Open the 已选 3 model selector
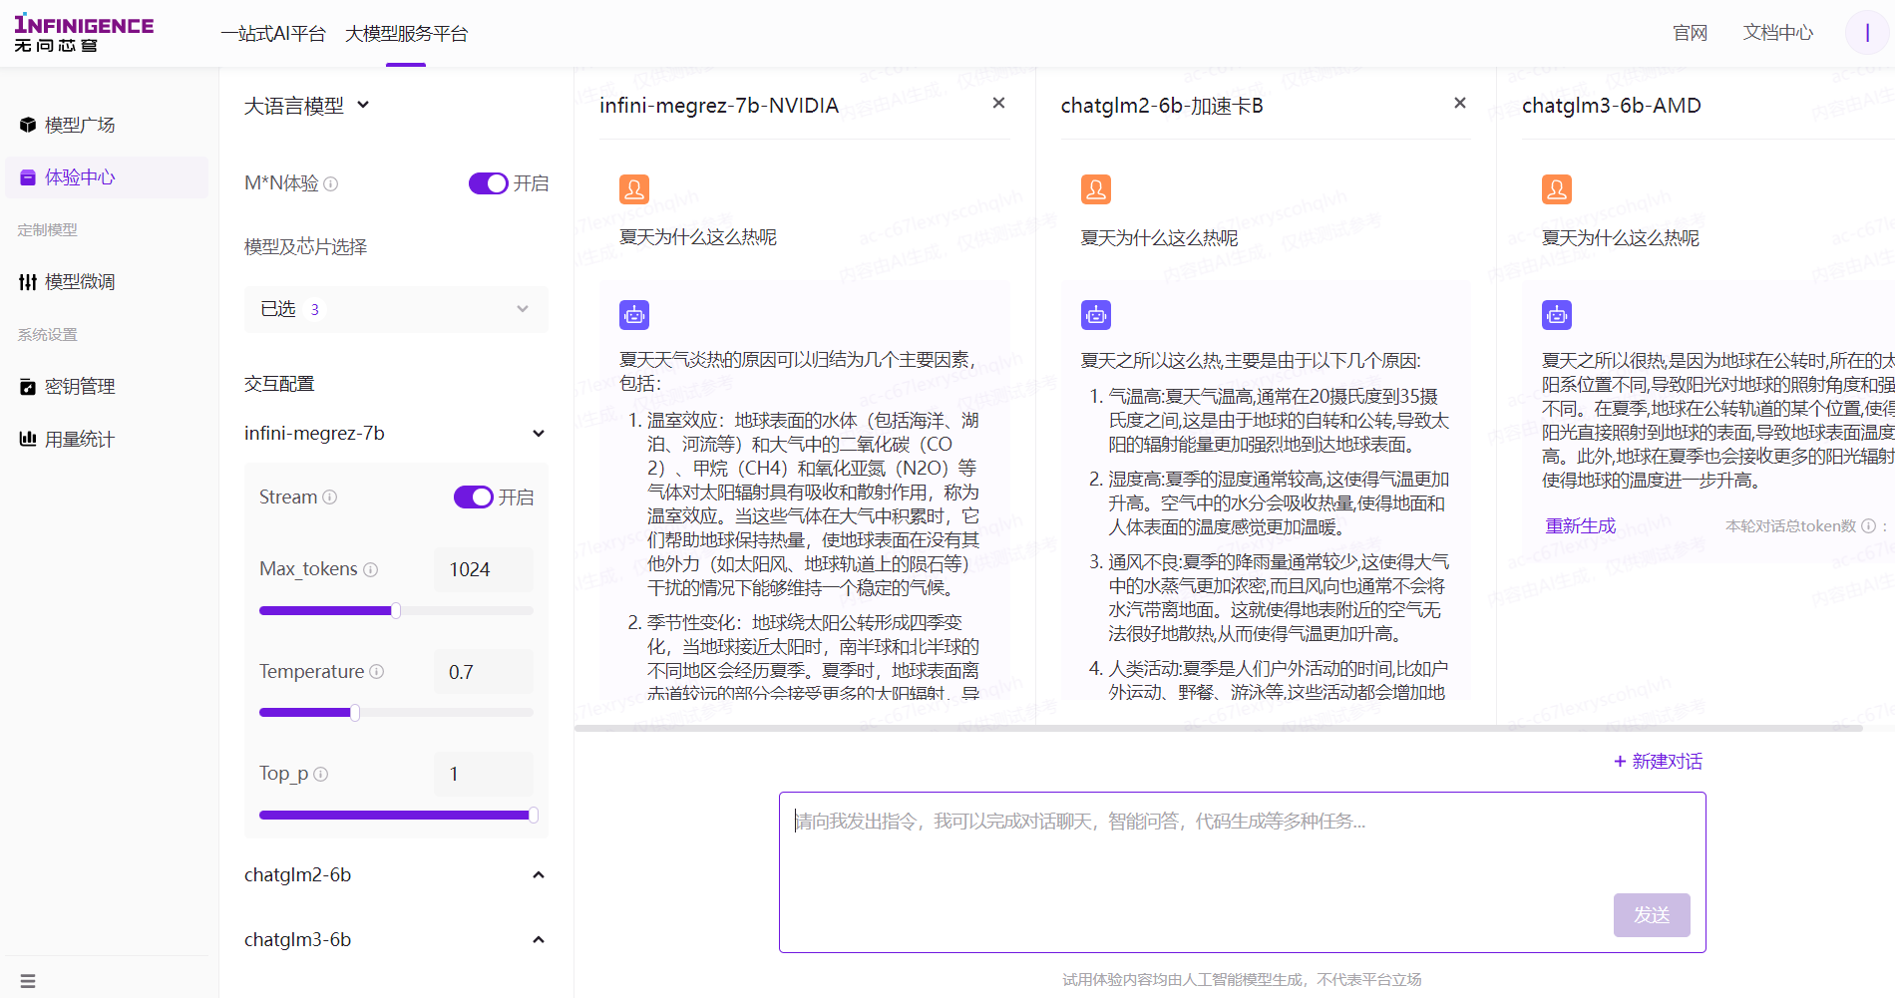 click(x=396, y=309)
